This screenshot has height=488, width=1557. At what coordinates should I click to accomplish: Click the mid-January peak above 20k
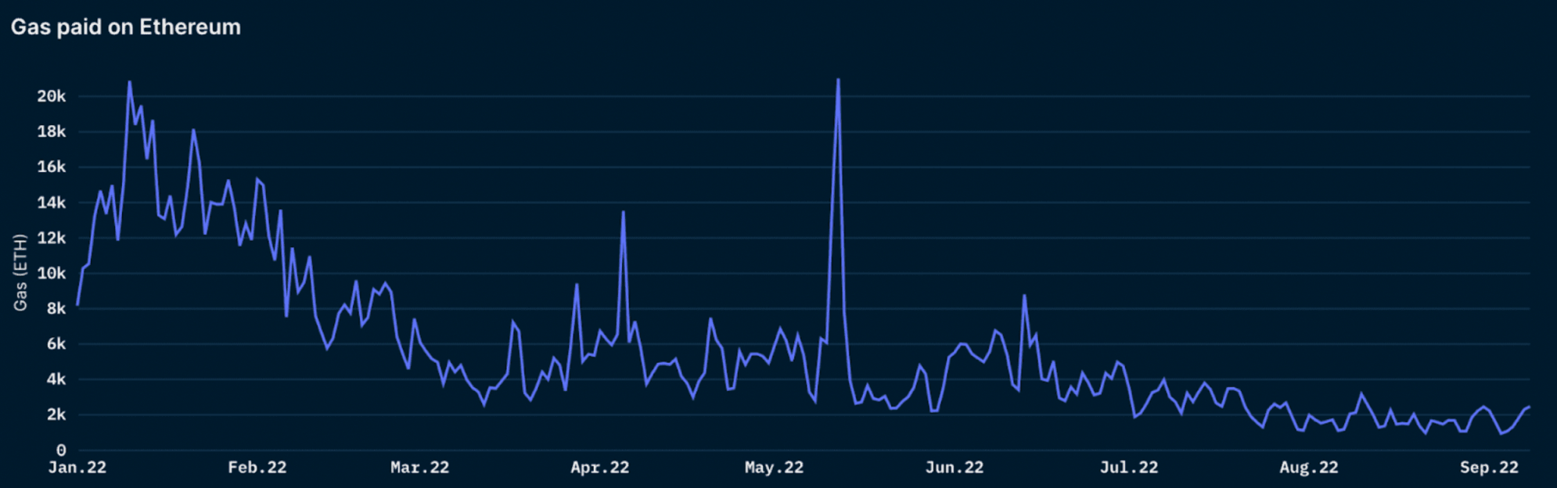129,82
